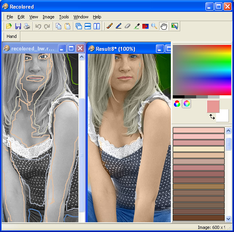Click the cascade windows icon
The image size is (234, 232).
[78, 26]
